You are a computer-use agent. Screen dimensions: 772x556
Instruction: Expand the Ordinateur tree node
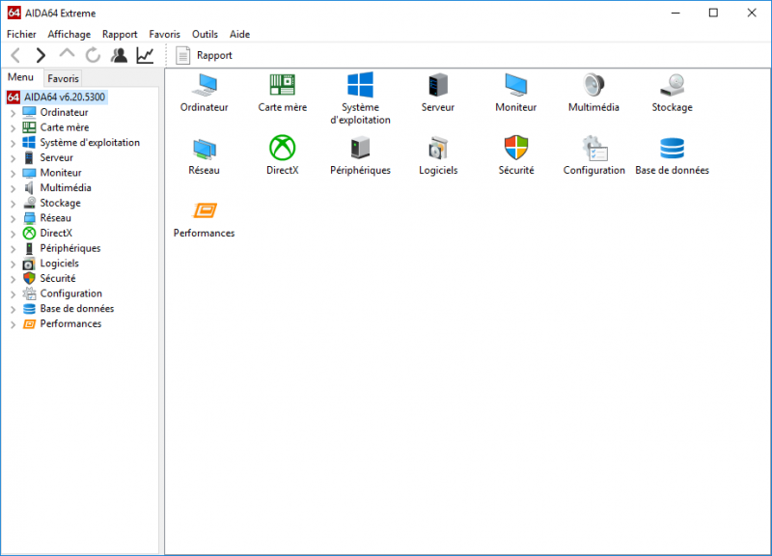tap(14, 113)
